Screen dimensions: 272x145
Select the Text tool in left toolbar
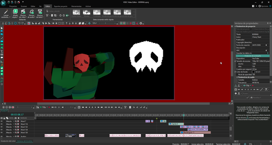coord(2,51)
